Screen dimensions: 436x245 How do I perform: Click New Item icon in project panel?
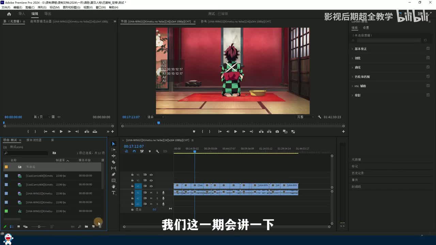[93, 227]
